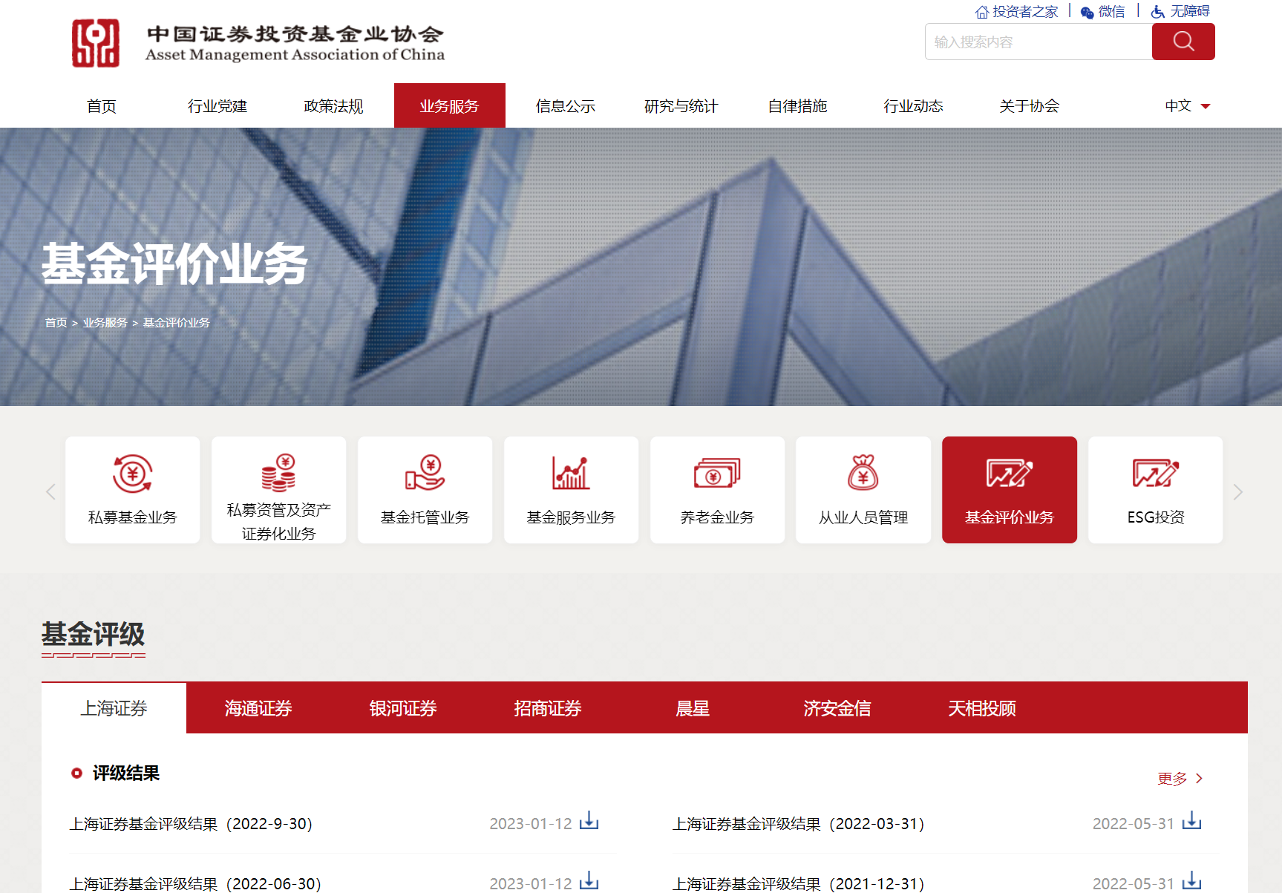
Task: Click the 无障碍 accessibility wheelchair icon
Action: (x=1158, y=12)
